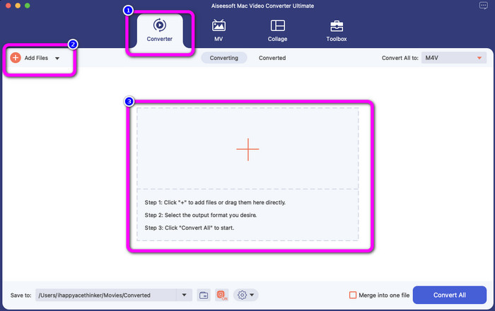Minimize the window with the yellow button
Image resolution: width=495 pixels, height=311 pixels.
click(x=18, y=6)
